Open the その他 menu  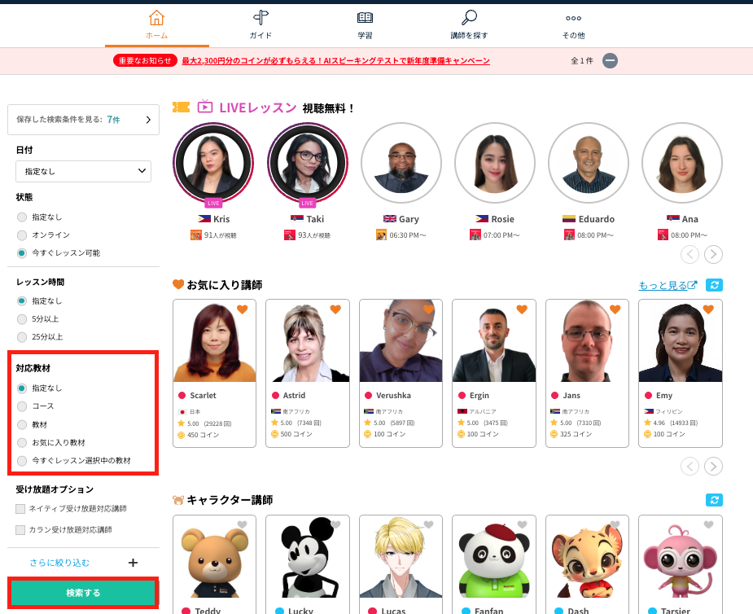[x=573, y=24]
